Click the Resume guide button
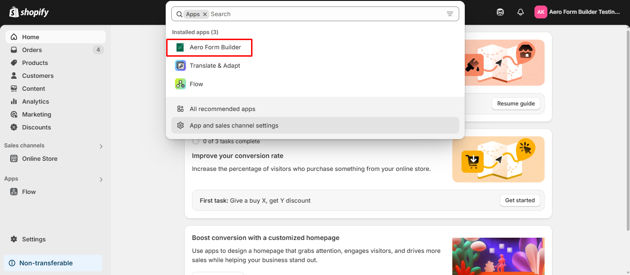Screen dimensions: 630x275 click(x=516, y=104)
